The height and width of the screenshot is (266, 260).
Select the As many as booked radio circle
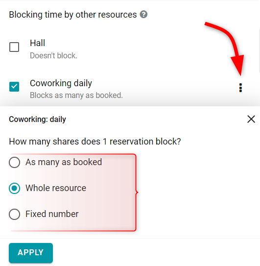(x=14, y=162)
